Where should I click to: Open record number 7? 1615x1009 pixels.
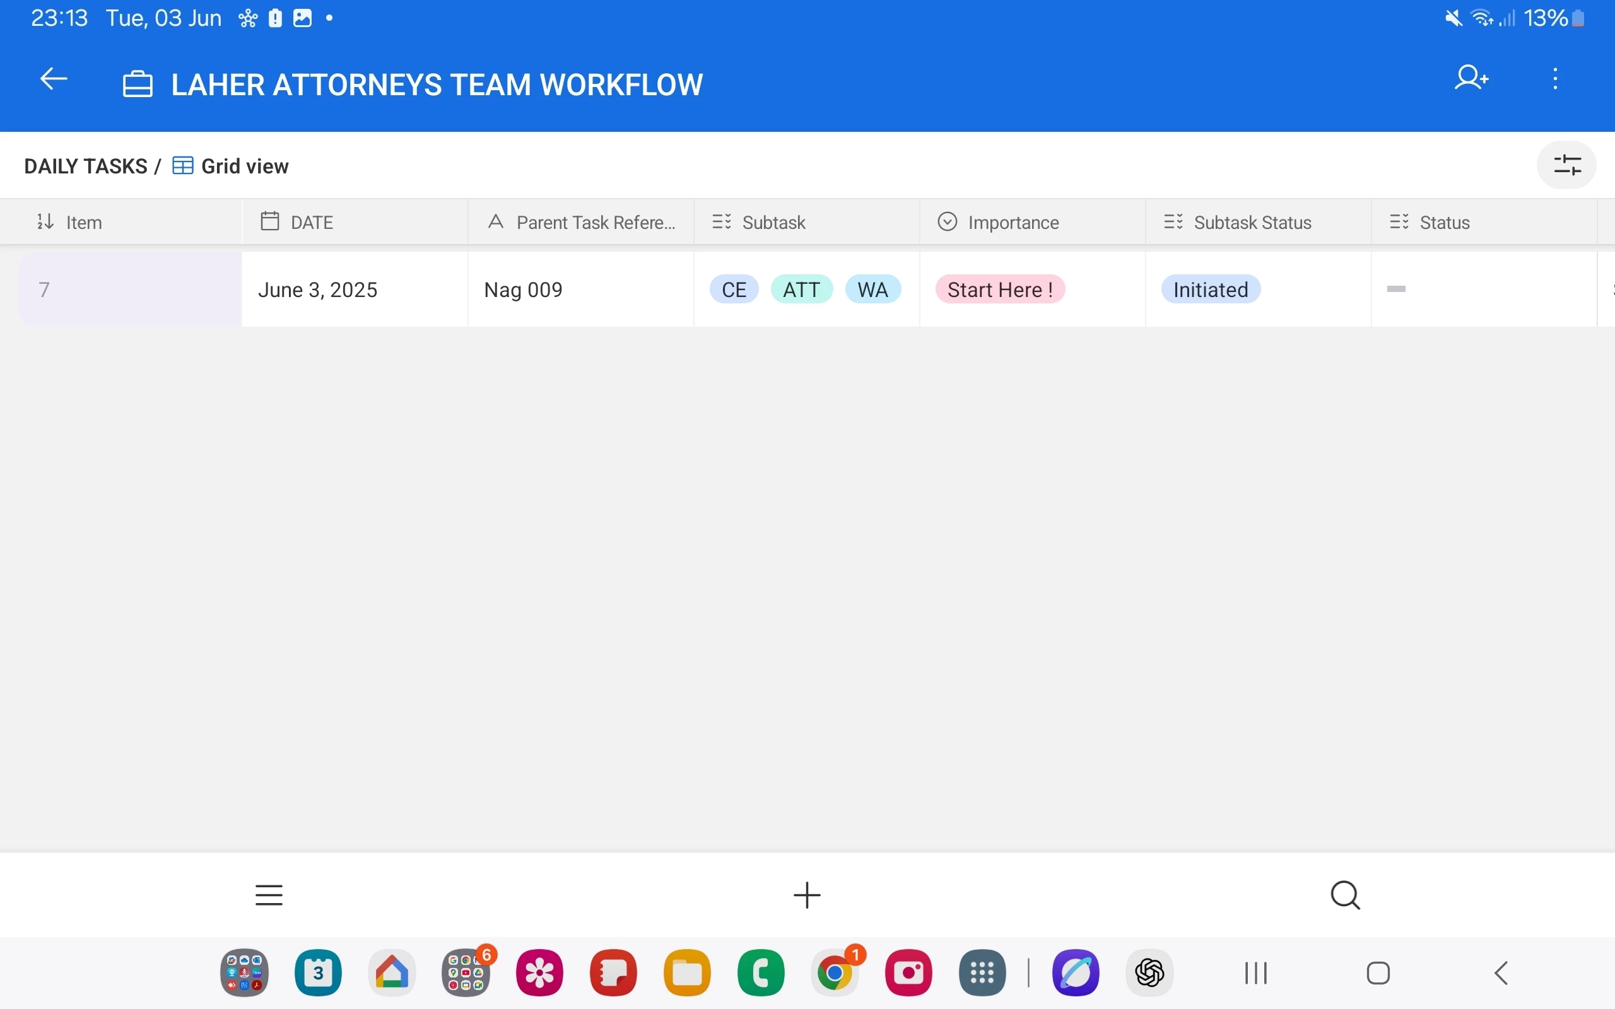click(x=130, y=289)
